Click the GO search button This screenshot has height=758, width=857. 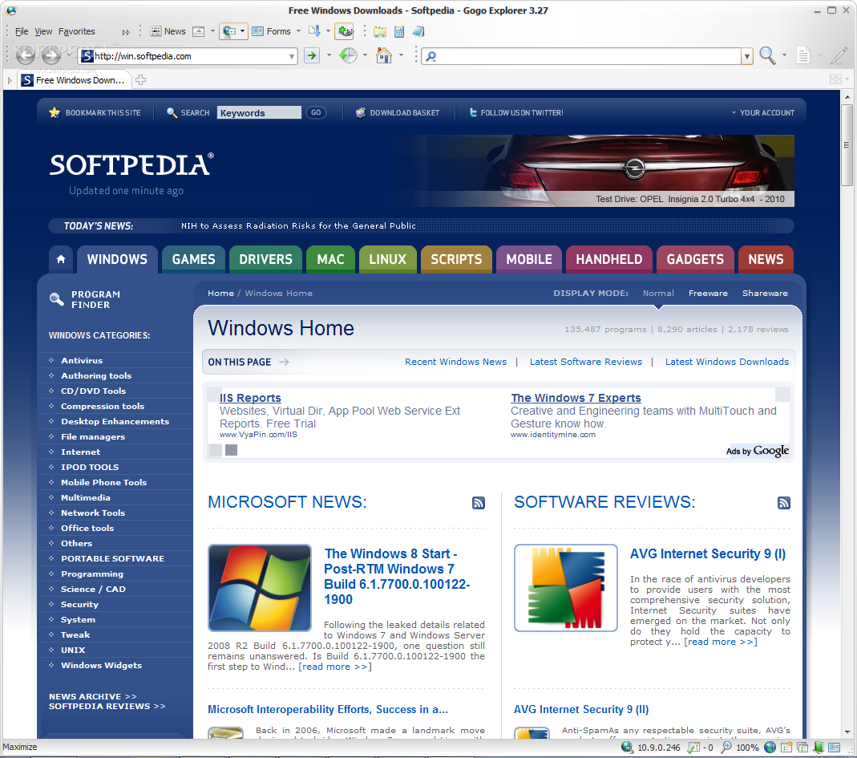click(x=316, y=112)
